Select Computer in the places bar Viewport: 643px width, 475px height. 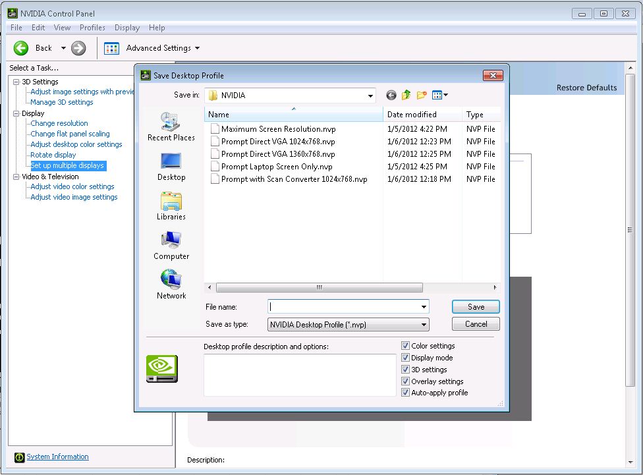pos(171,246)
